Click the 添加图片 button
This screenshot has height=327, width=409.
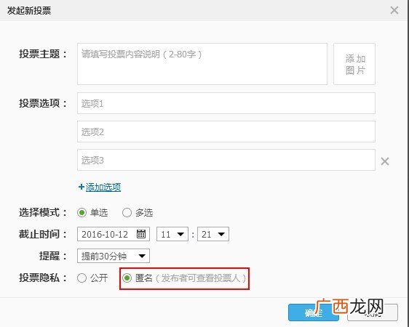[x=354, y=64]
